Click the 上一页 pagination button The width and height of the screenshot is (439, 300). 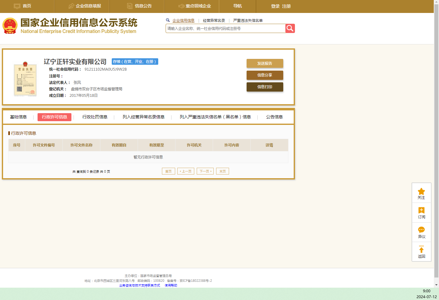pos(186,171)
